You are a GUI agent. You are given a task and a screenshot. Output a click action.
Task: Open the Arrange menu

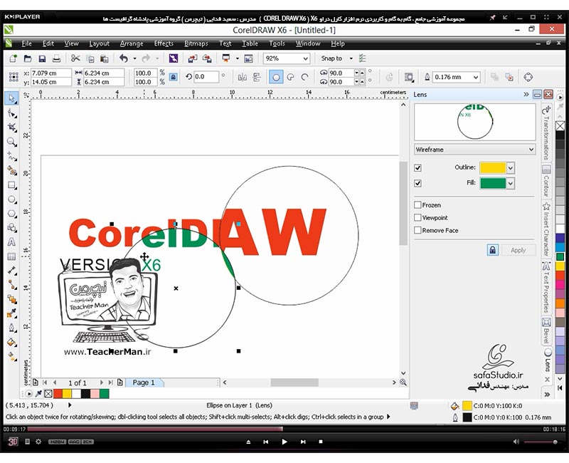(x=132, y=43)
